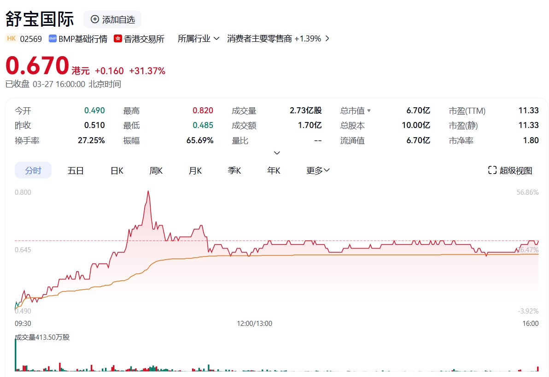
Task: Click the 换手率 value 27.25%
Action: (x=91, y=140)
